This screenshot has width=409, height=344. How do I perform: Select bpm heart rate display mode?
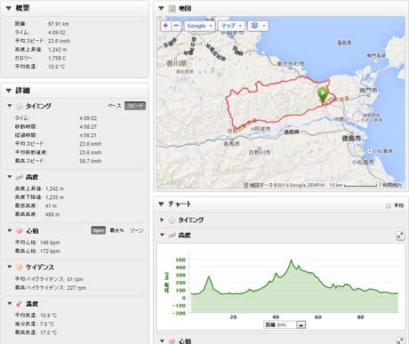tap(98, 230)
